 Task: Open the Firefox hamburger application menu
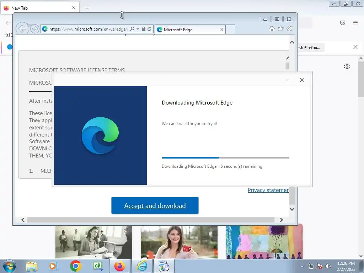[x=355, y=22]
